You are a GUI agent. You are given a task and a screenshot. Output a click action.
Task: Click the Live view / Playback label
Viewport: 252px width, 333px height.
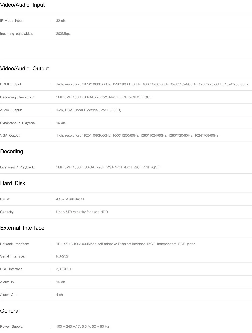pos(17,167)
